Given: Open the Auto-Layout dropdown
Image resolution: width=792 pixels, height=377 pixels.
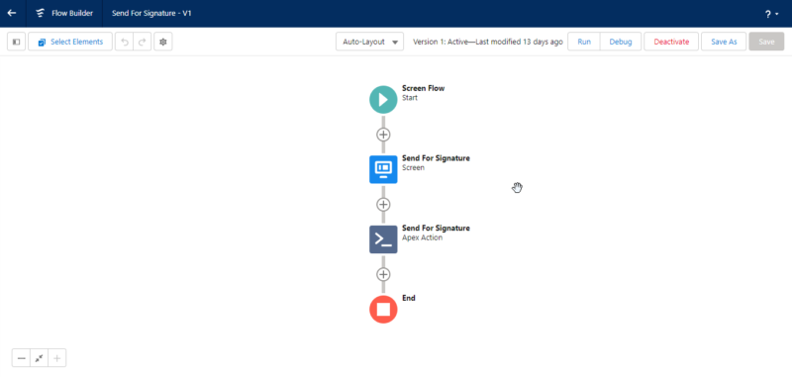Looking at the screenshot, I should tap(369, 42).
